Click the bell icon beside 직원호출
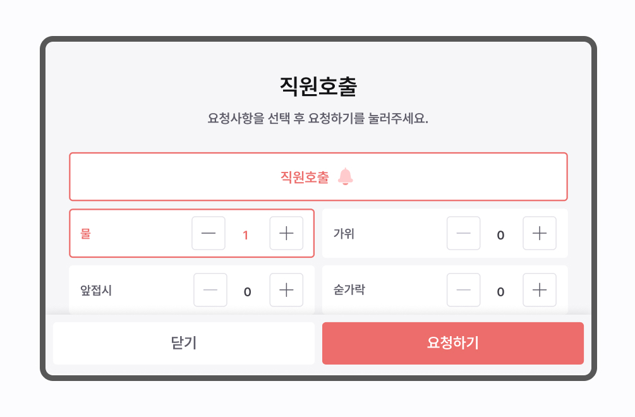This screenshot has width=635, height=417. [346, 176]
